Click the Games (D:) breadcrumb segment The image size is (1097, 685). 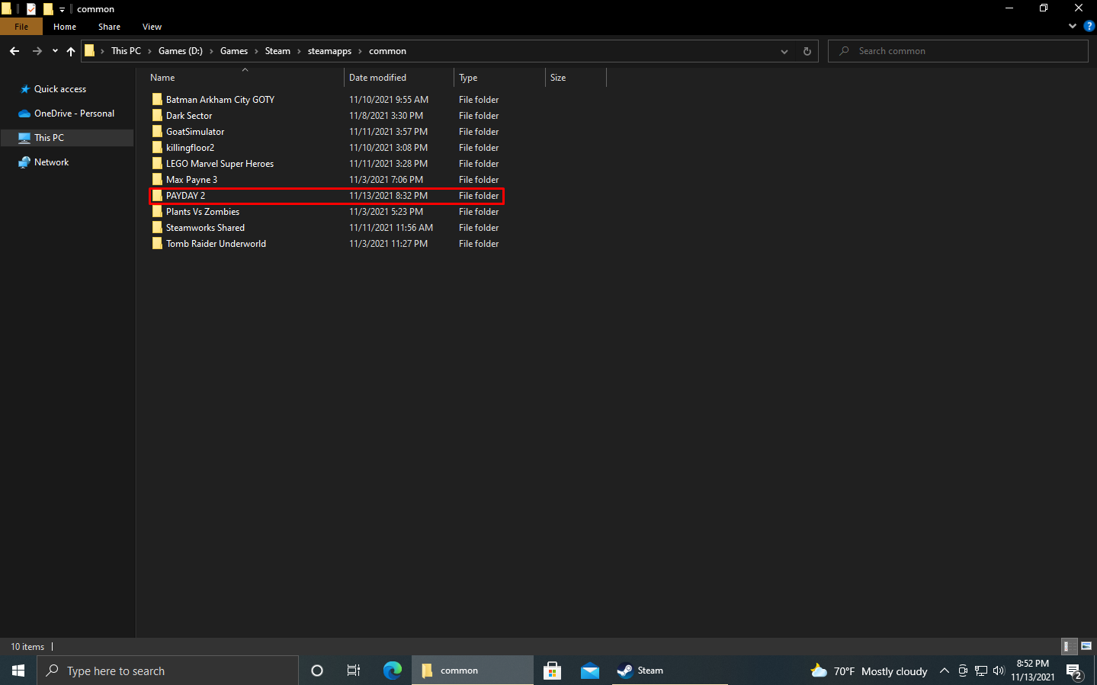coord(181,51)
